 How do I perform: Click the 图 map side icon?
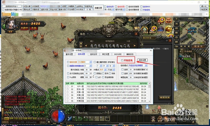[x=176, y=33]
